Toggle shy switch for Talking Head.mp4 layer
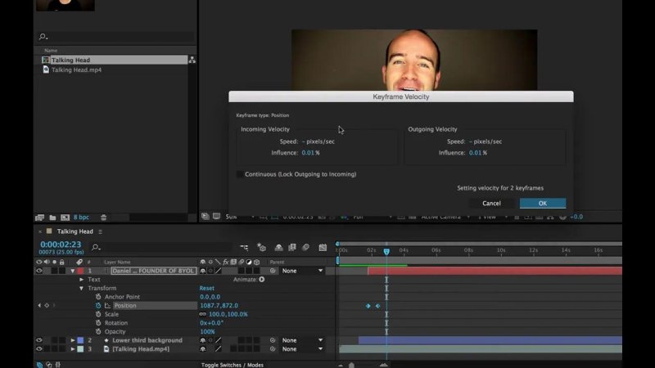 [x=202, y=349]
